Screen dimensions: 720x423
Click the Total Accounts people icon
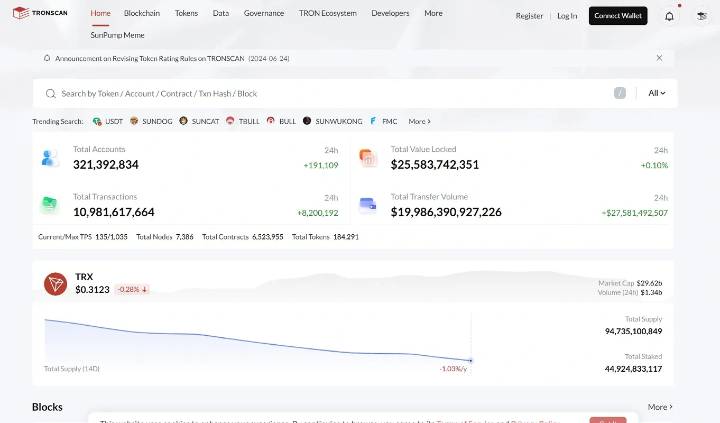coord(50,158)
